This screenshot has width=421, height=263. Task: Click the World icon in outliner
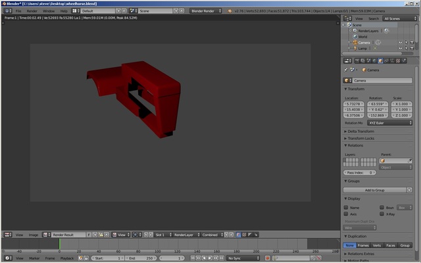click(354, 37)
